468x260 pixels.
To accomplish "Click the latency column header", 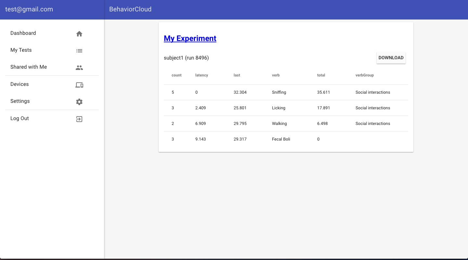I will (201, 75).
